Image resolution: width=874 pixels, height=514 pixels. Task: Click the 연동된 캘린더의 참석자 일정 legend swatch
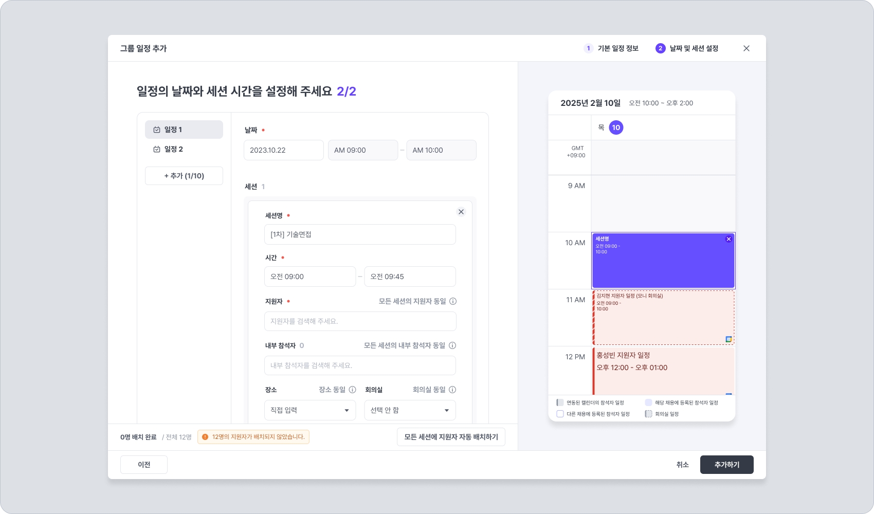pos(560,402)
